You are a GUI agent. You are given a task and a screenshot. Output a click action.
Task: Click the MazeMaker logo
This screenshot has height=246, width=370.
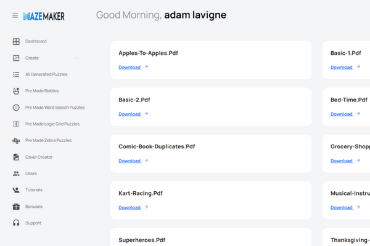tap(44, 15)
